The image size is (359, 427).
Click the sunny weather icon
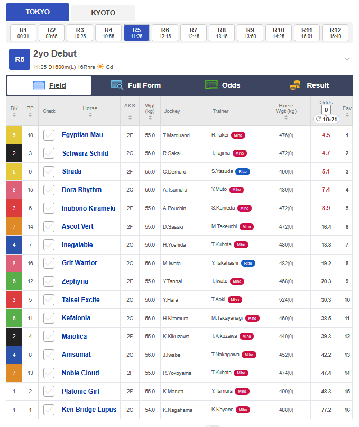pyautogui.click(x=100, y=67)
